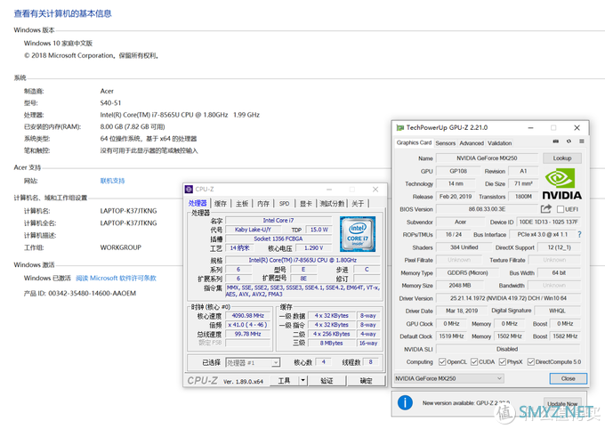Switch to the Validation tab in GPU-Z
This screenshot has width=605, height=429.
pyautogui.click(x=499, y=143)
